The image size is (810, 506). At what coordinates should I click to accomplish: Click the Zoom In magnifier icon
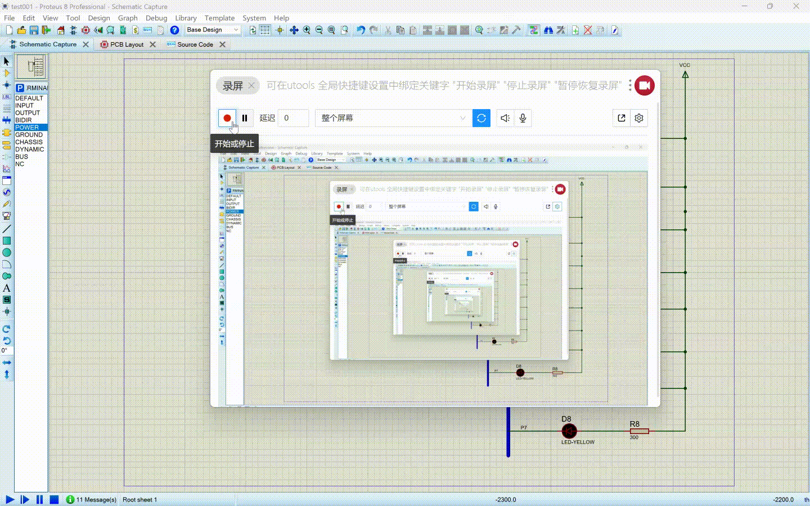[307, 30]
